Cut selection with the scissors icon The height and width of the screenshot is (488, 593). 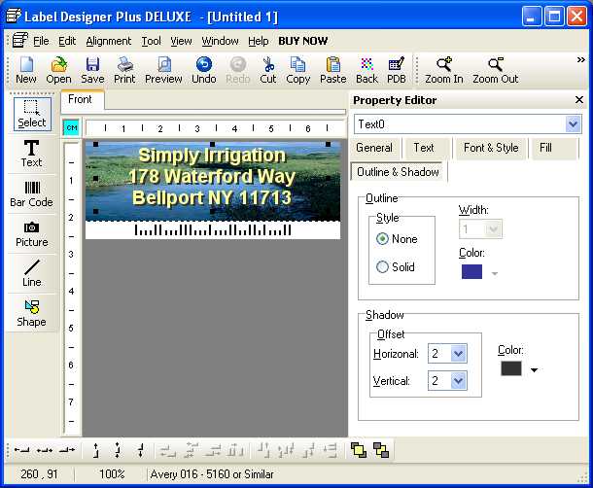point(268,70)
